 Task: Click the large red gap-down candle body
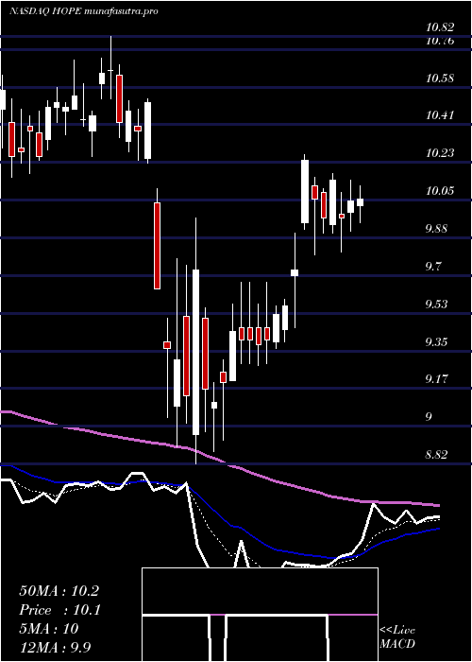click(157, 246)
